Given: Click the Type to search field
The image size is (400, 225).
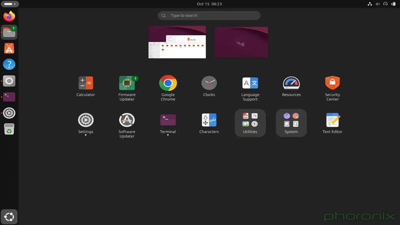Looking at the screenshot, I should [209, 16].
